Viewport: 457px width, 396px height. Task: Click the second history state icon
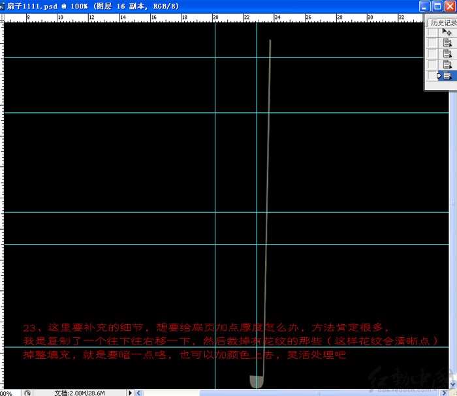tap(447, 43)
